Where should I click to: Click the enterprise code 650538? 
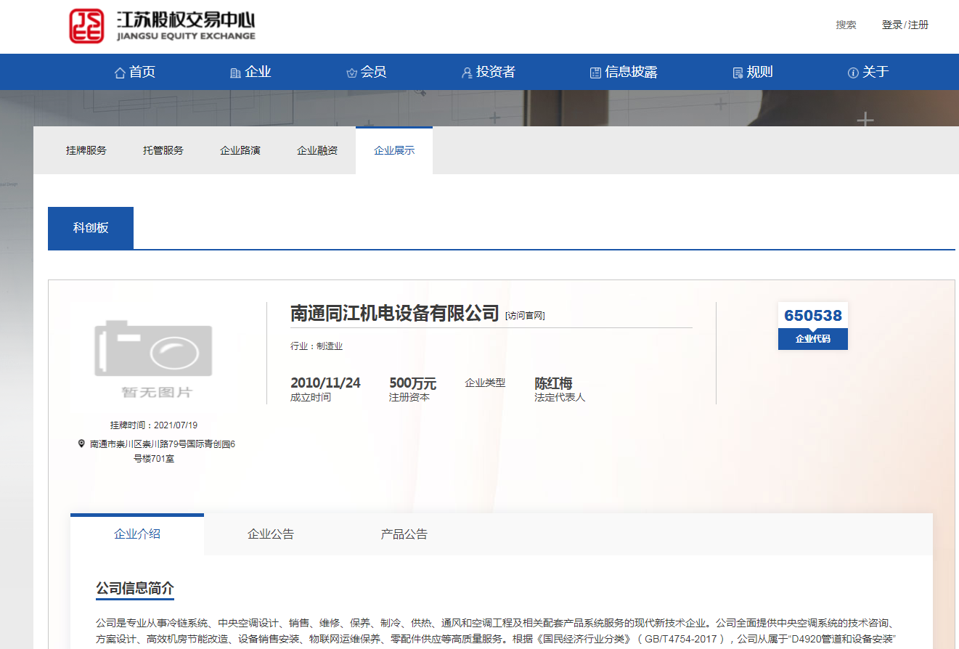pyautogui.click(x=813, y=316)
